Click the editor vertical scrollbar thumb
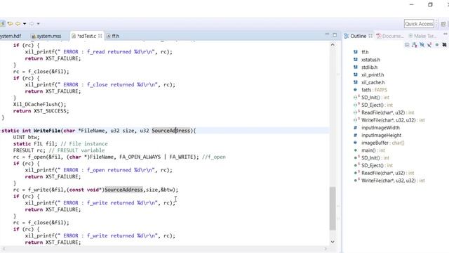The width and height of the screenshot is (449, 253). pos(333,209)
